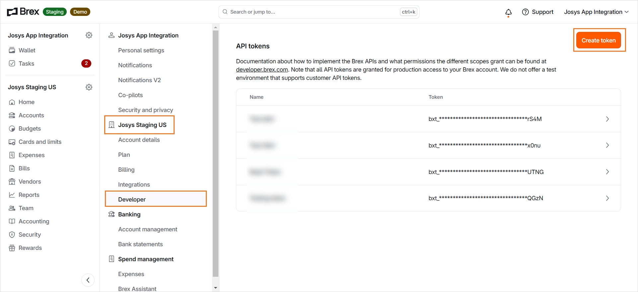
Task: Open Tasks with 2 pending badge
Action: 50,64
